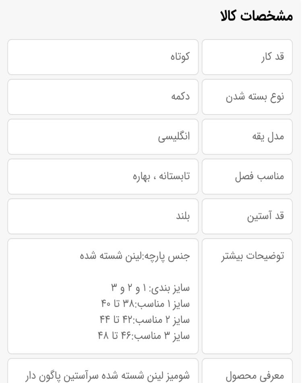Select the توضیحات بیشتر label cell
Viewport: 302px width, 383px height.
[x=247, y=296]
